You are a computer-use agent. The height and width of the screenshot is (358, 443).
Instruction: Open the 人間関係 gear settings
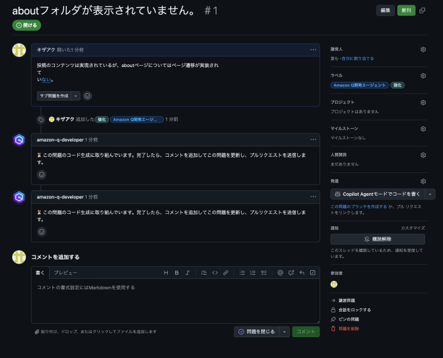[x=423, y=155]
